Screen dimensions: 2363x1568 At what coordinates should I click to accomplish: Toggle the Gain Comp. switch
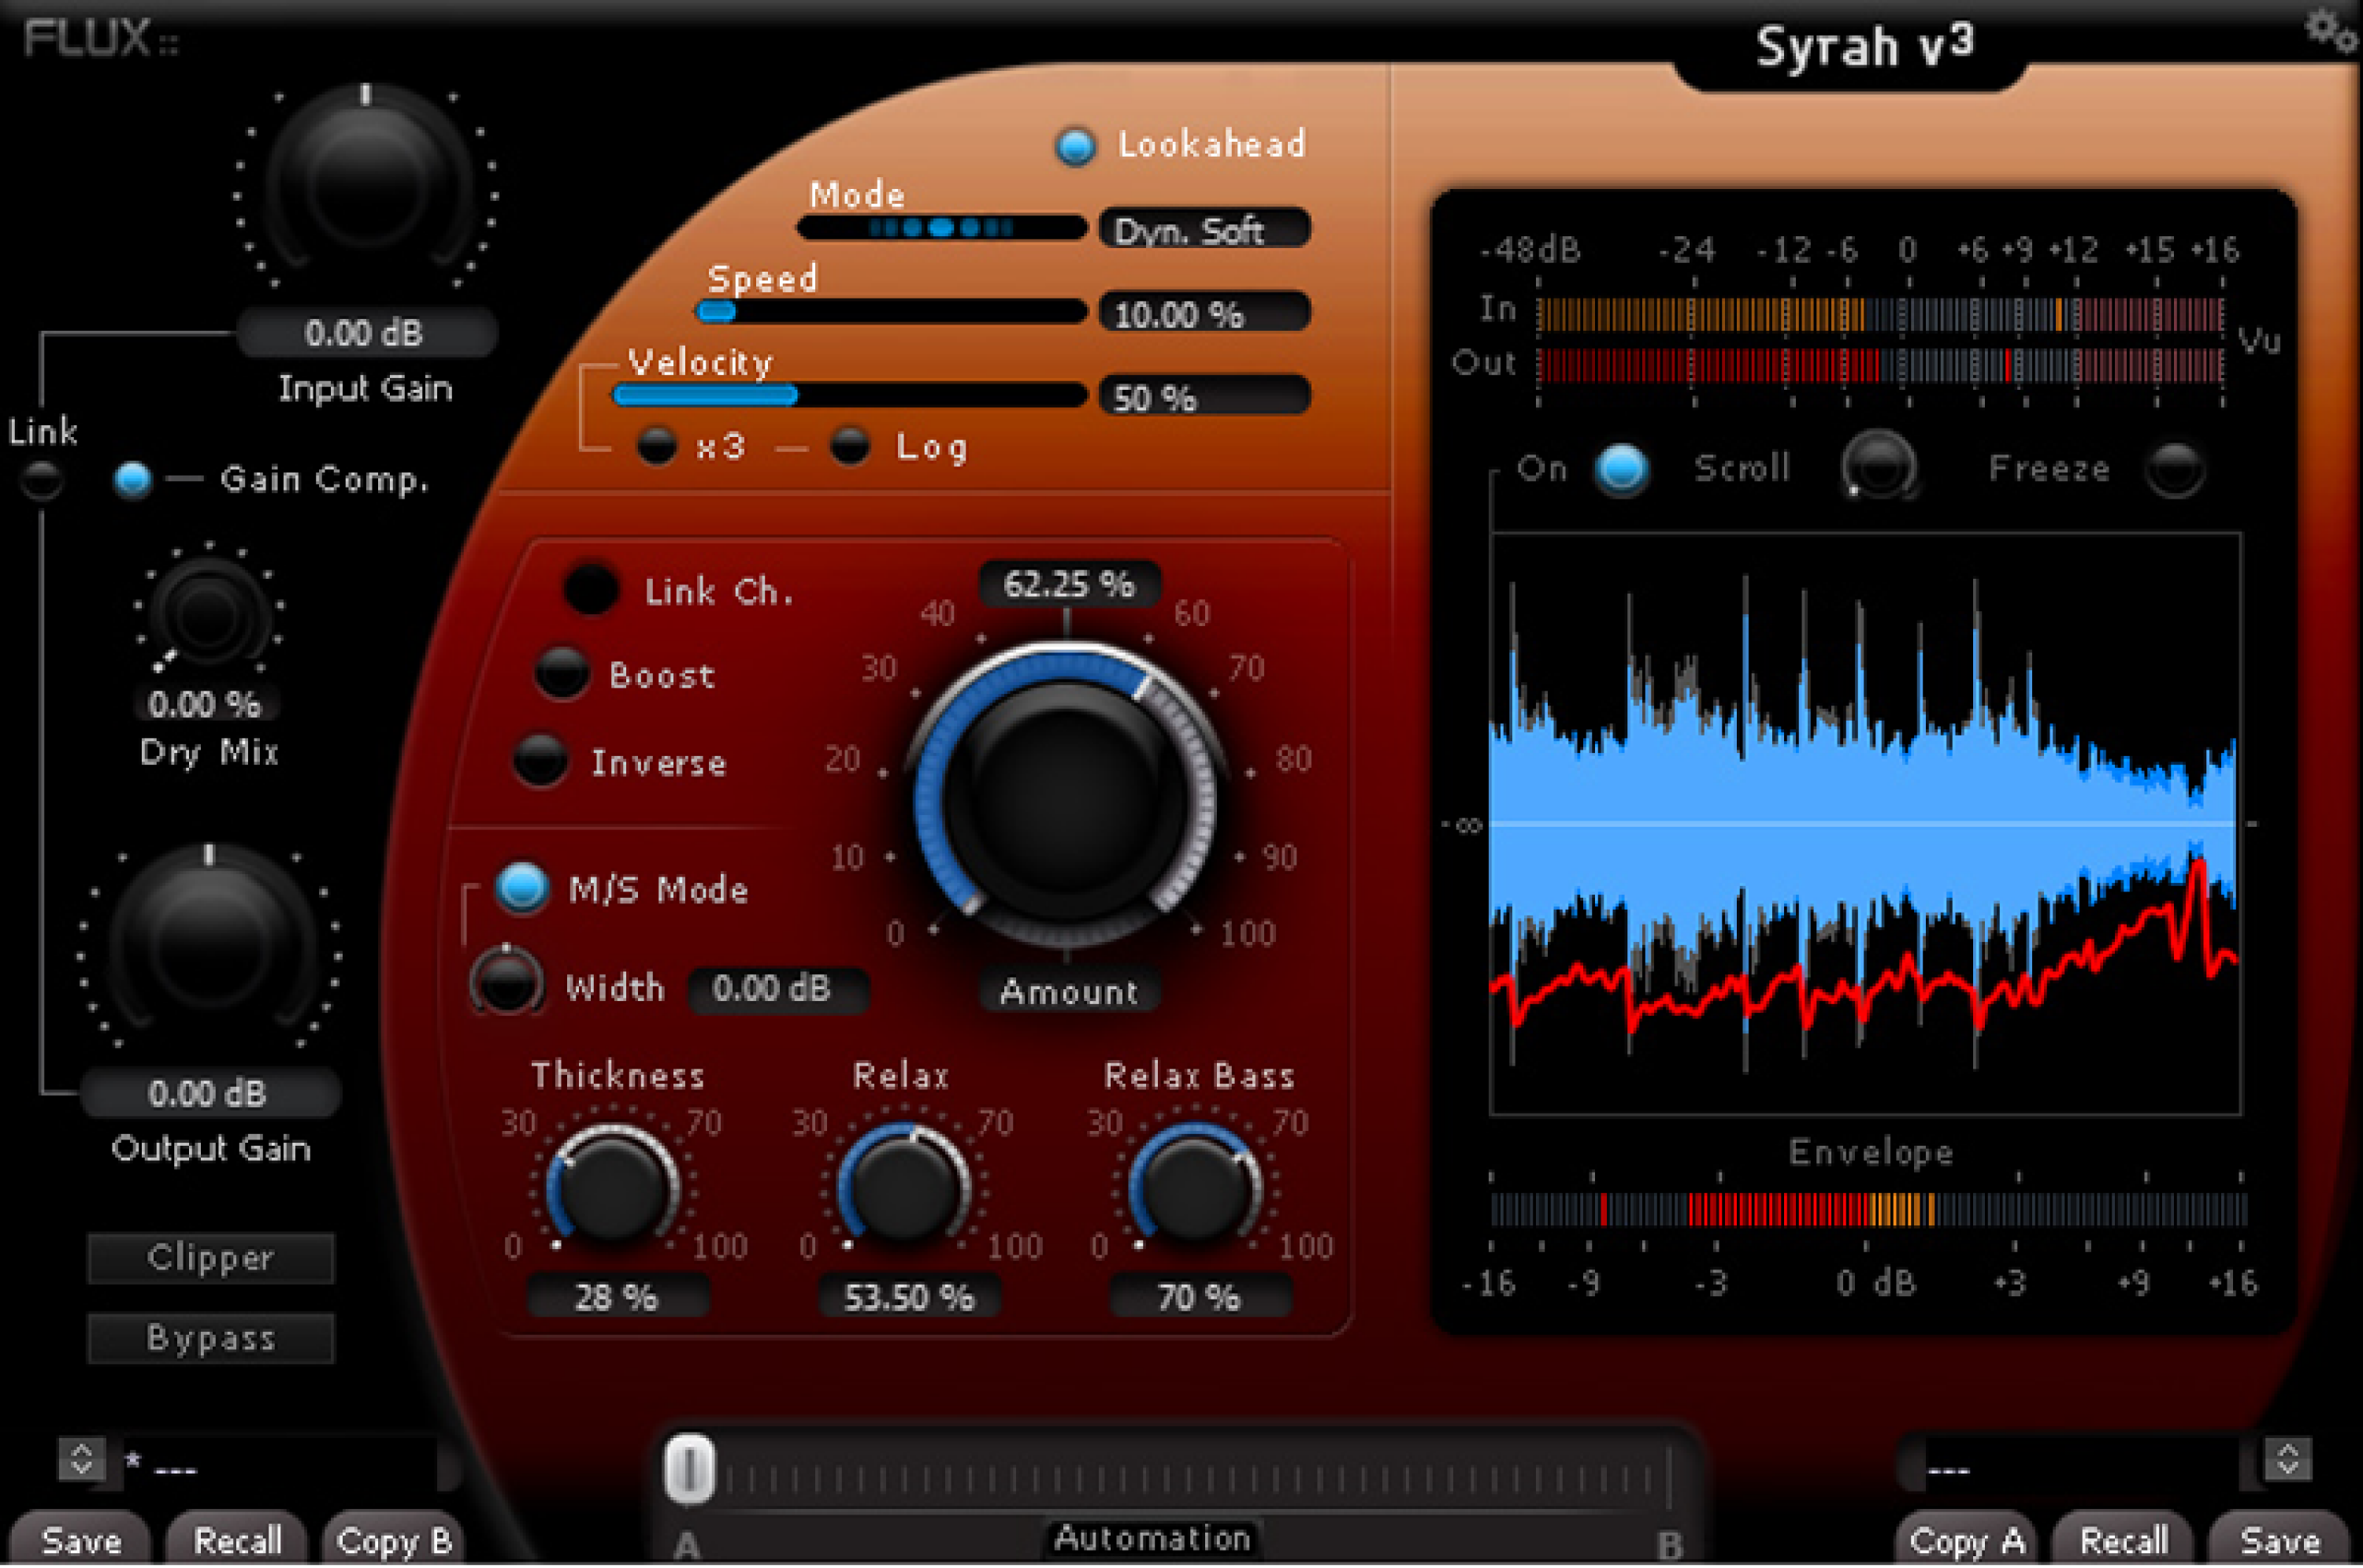click(133, 478)
